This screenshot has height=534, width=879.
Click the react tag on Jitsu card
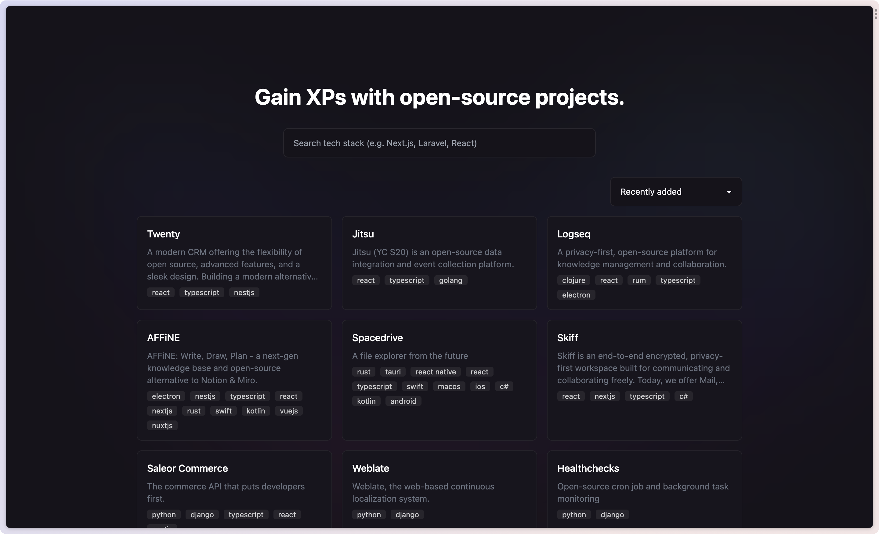tap(366, 280)
